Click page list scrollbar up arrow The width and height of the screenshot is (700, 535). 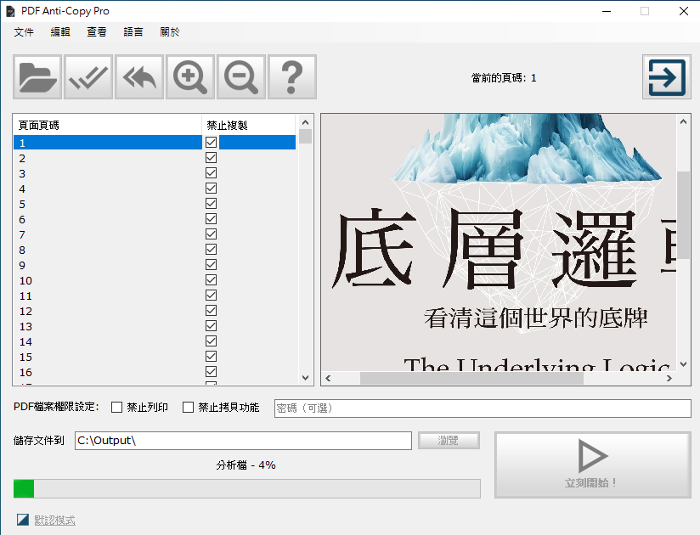click(305, 122)
